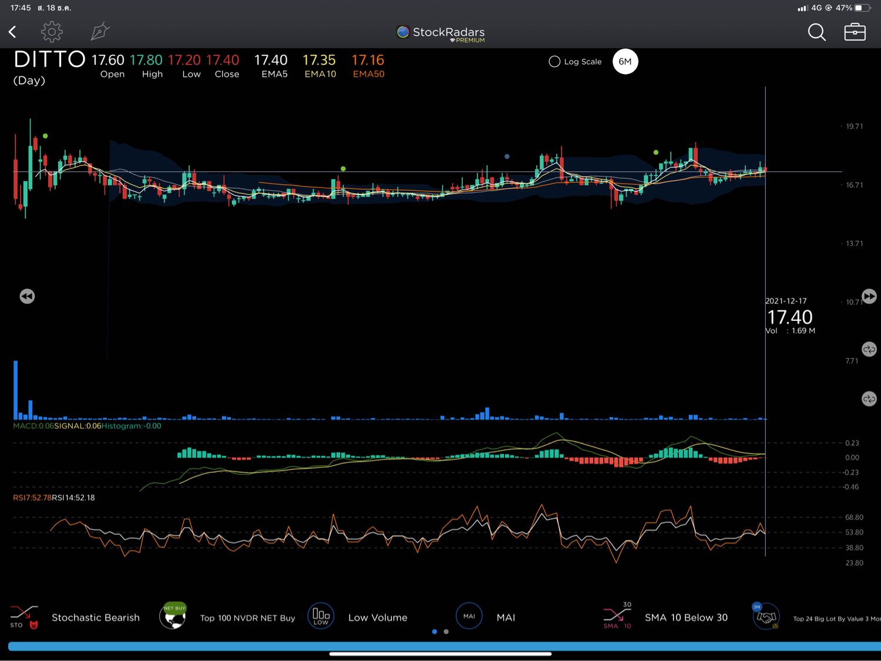
Task: Fast-forward the chart to later dates
Action: [869, 296]
